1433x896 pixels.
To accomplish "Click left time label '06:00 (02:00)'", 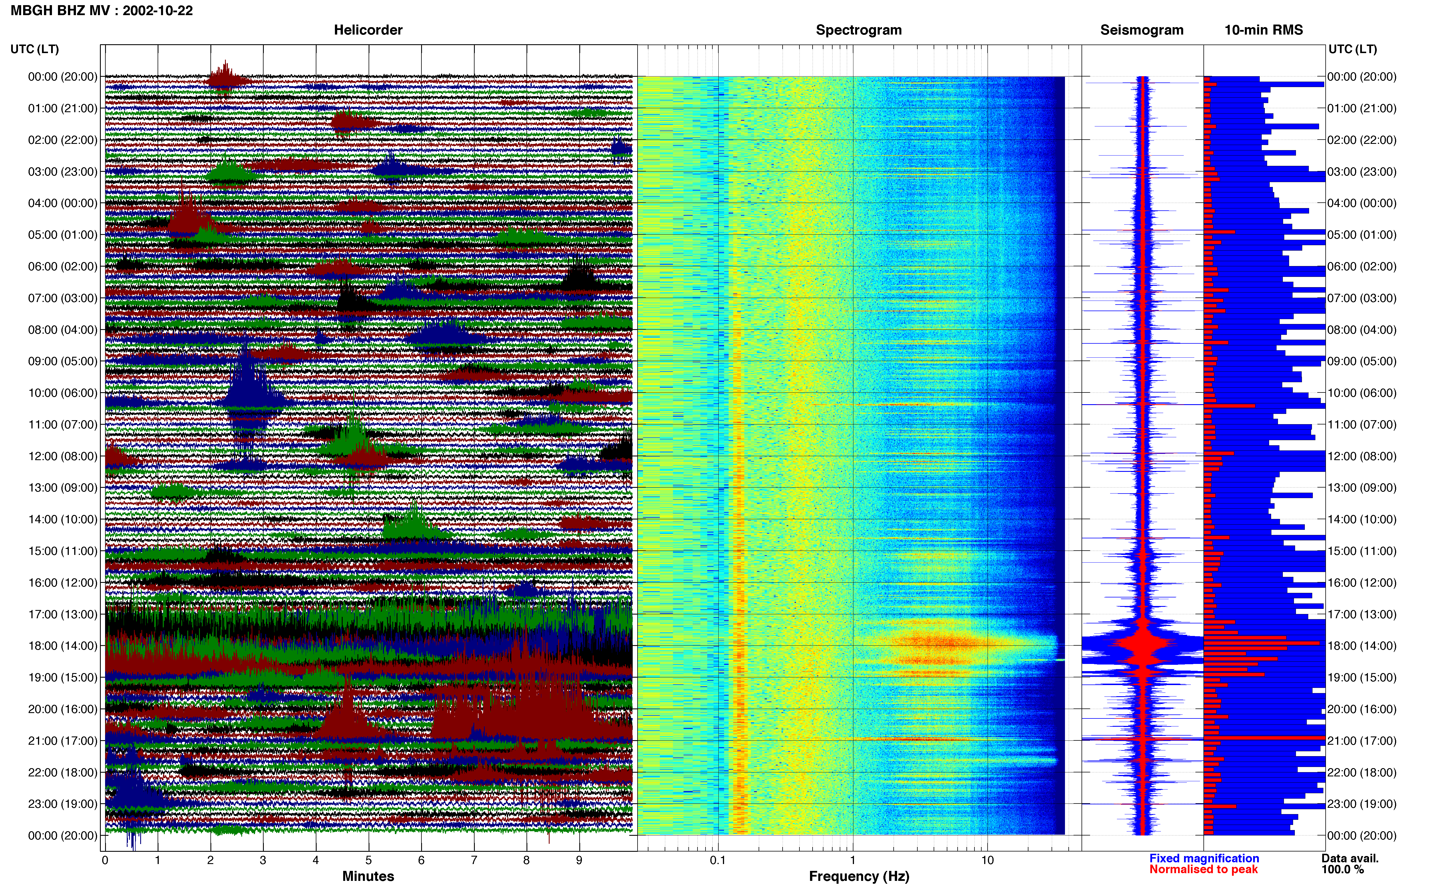I will [63, 266].
